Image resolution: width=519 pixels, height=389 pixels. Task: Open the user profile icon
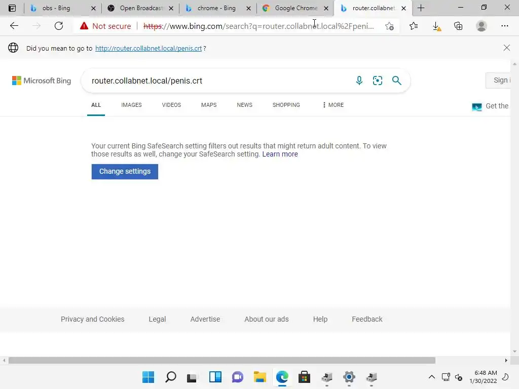[x=481, y=26]
